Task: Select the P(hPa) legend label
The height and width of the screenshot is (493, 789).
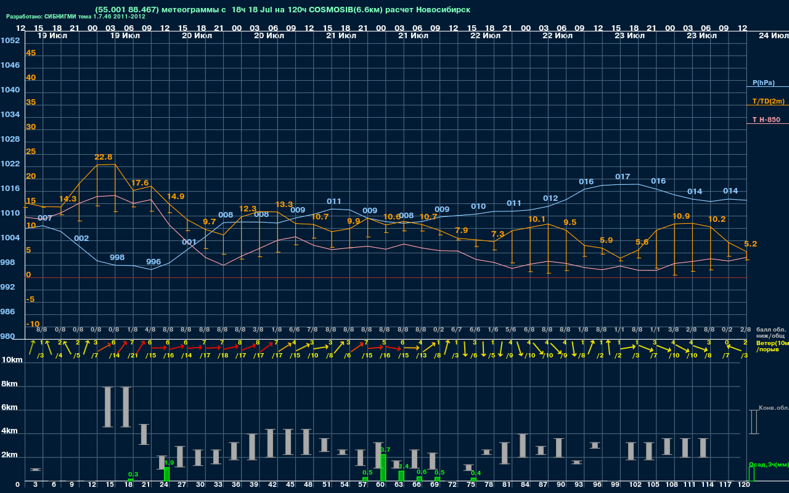Action: (763, 83)
